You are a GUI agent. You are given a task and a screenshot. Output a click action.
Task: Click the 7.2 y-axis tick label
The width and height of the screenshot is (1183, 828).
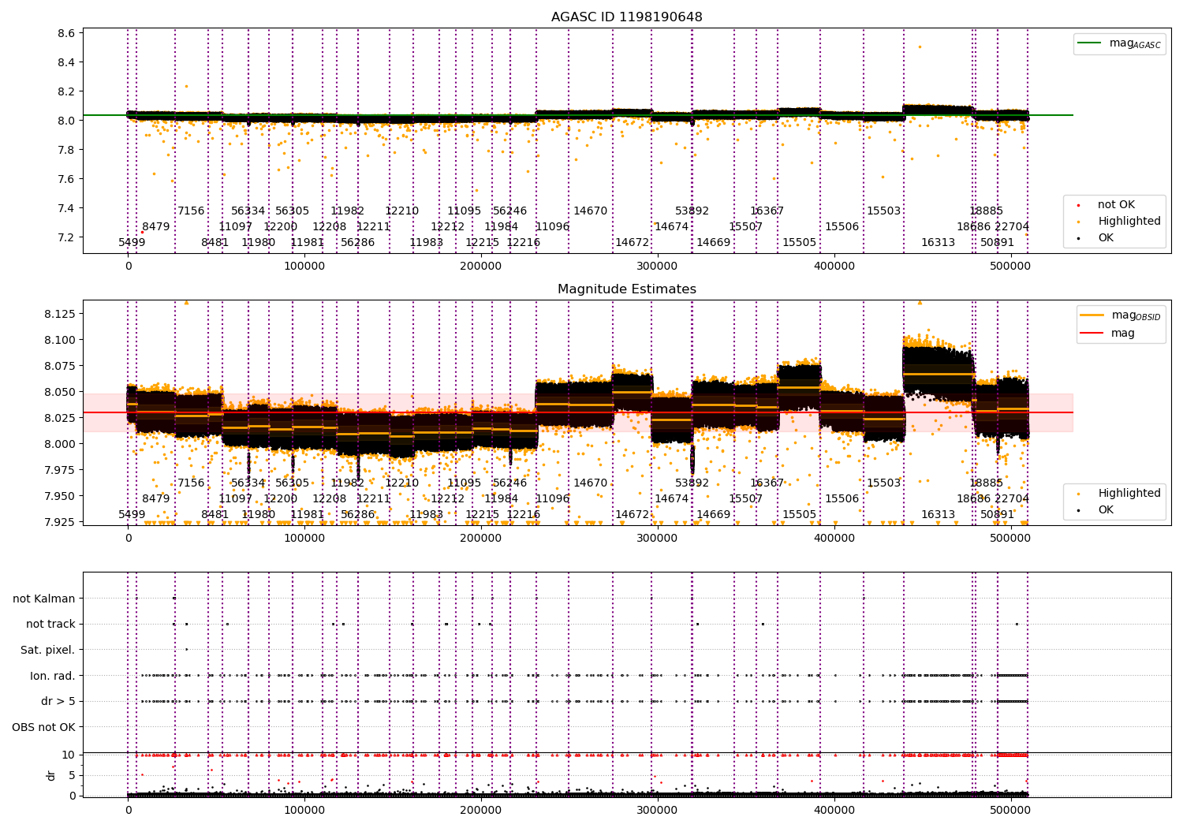(66, 237)
